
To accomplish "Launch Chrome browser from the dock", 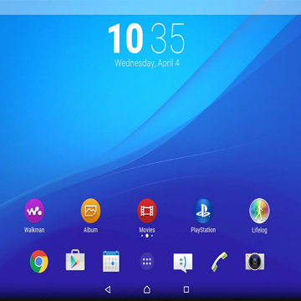I will point(39,262).
